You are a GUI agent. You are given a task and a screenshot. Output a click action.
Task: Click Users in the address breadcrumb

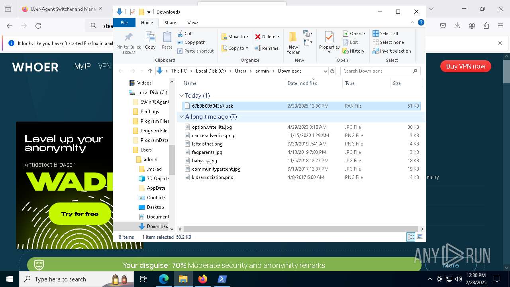[240, 71]
